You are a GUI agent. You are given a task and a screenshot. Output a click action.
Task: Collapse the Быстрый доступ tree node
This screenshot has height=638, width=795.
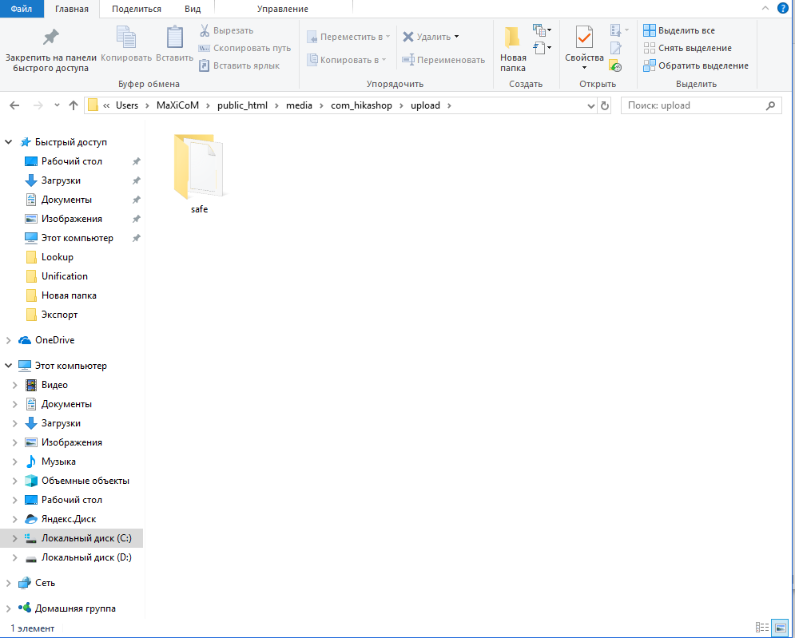(9, 142)
